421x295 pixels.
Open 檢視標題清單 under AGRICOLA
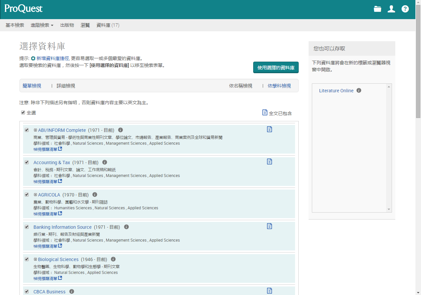45,214
